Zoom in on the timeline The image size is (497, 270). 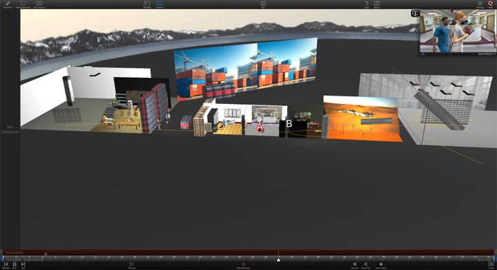[x=355, y=265]
